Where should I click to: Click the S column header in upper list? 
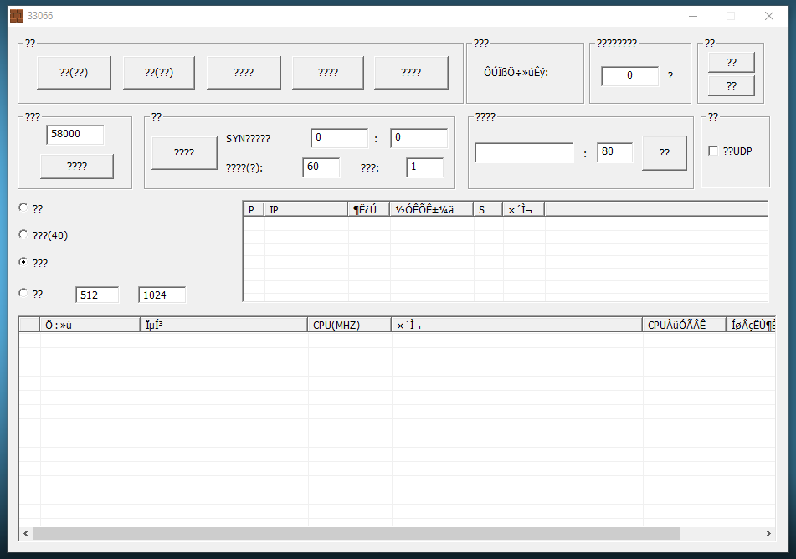pyautogui.click(x=487, y=210)
